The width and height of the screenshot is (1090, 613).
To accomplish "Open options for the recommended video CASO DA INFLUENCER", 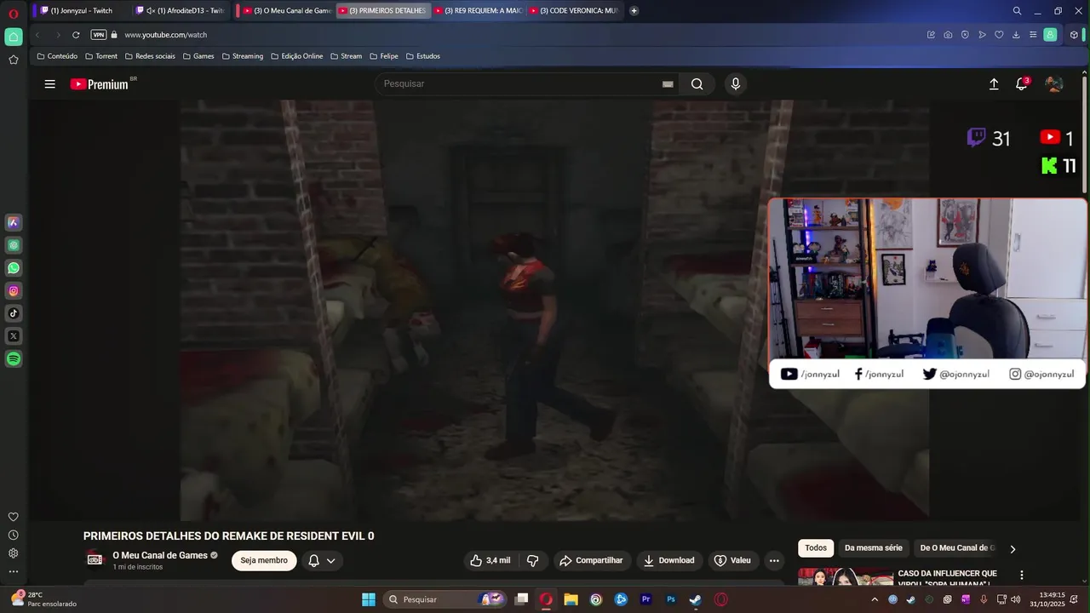I will [1022, 576].
